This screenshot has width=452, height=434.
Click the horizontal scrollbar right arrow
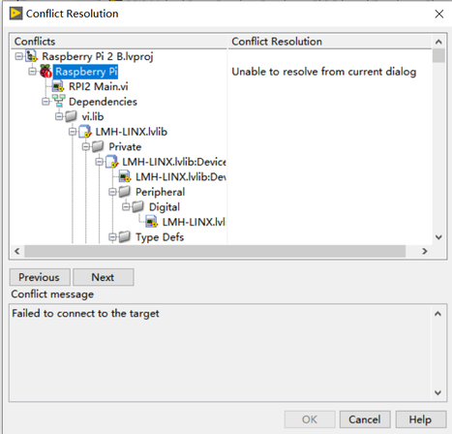(425, 251)
